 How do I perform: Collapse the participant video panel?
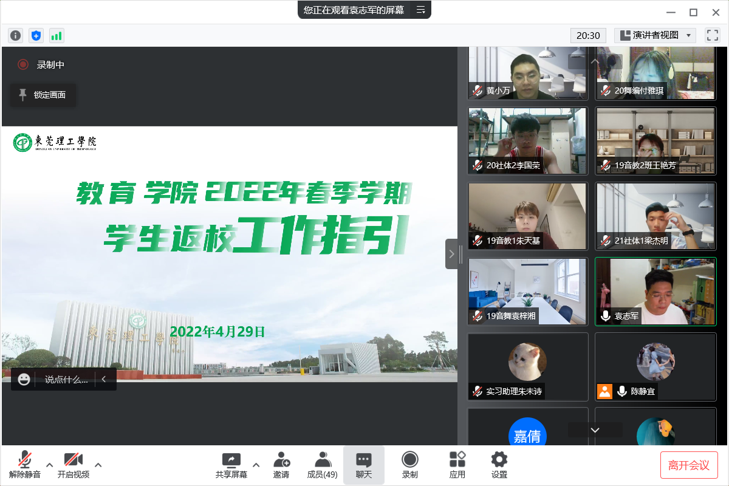pos(451,254)
